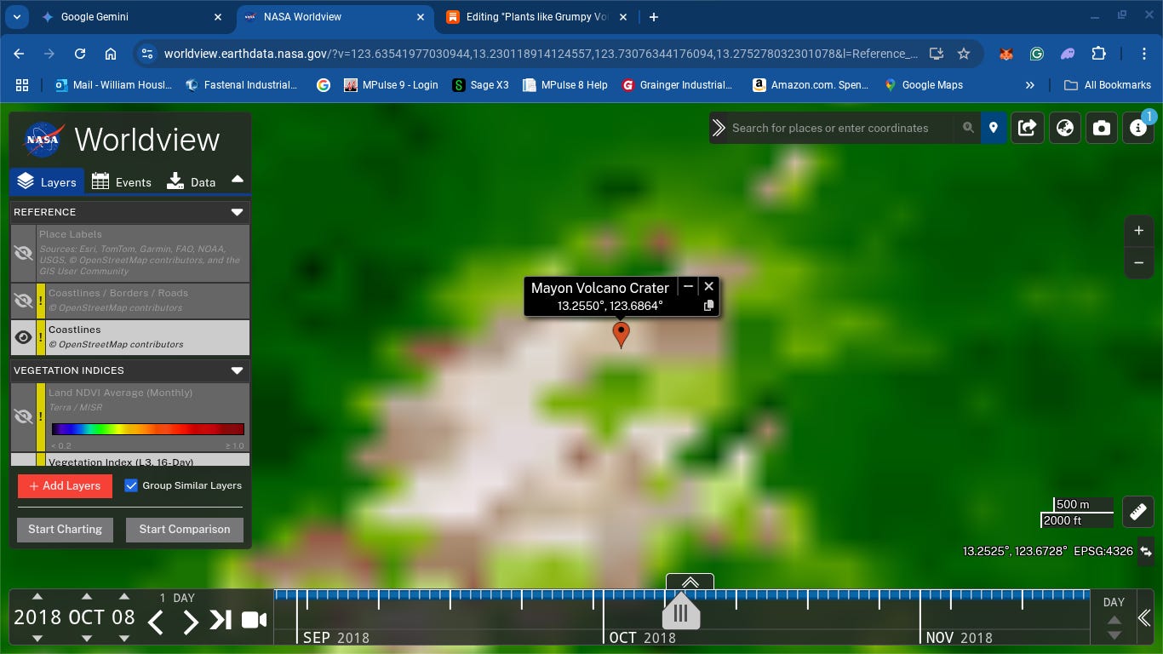
Task: Reload the page in Chrome
Action: pyautogui.click(x=80, y=54)
